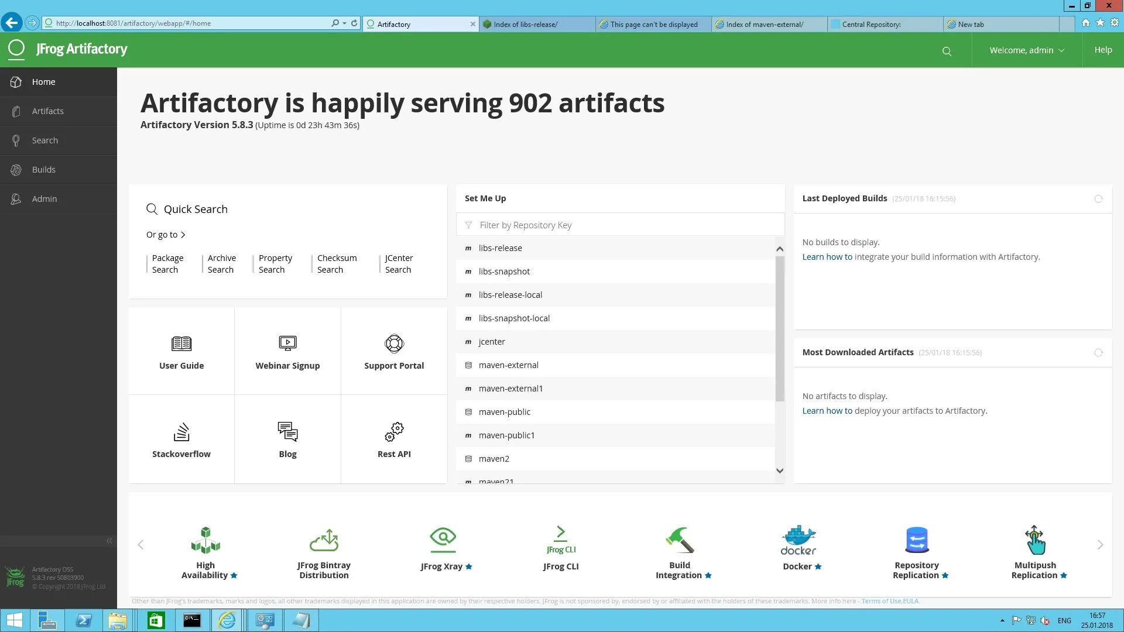Screen dimensions: 1124x632
Task: Click the Rest API gears icon
Action: (x=394, y=432)
